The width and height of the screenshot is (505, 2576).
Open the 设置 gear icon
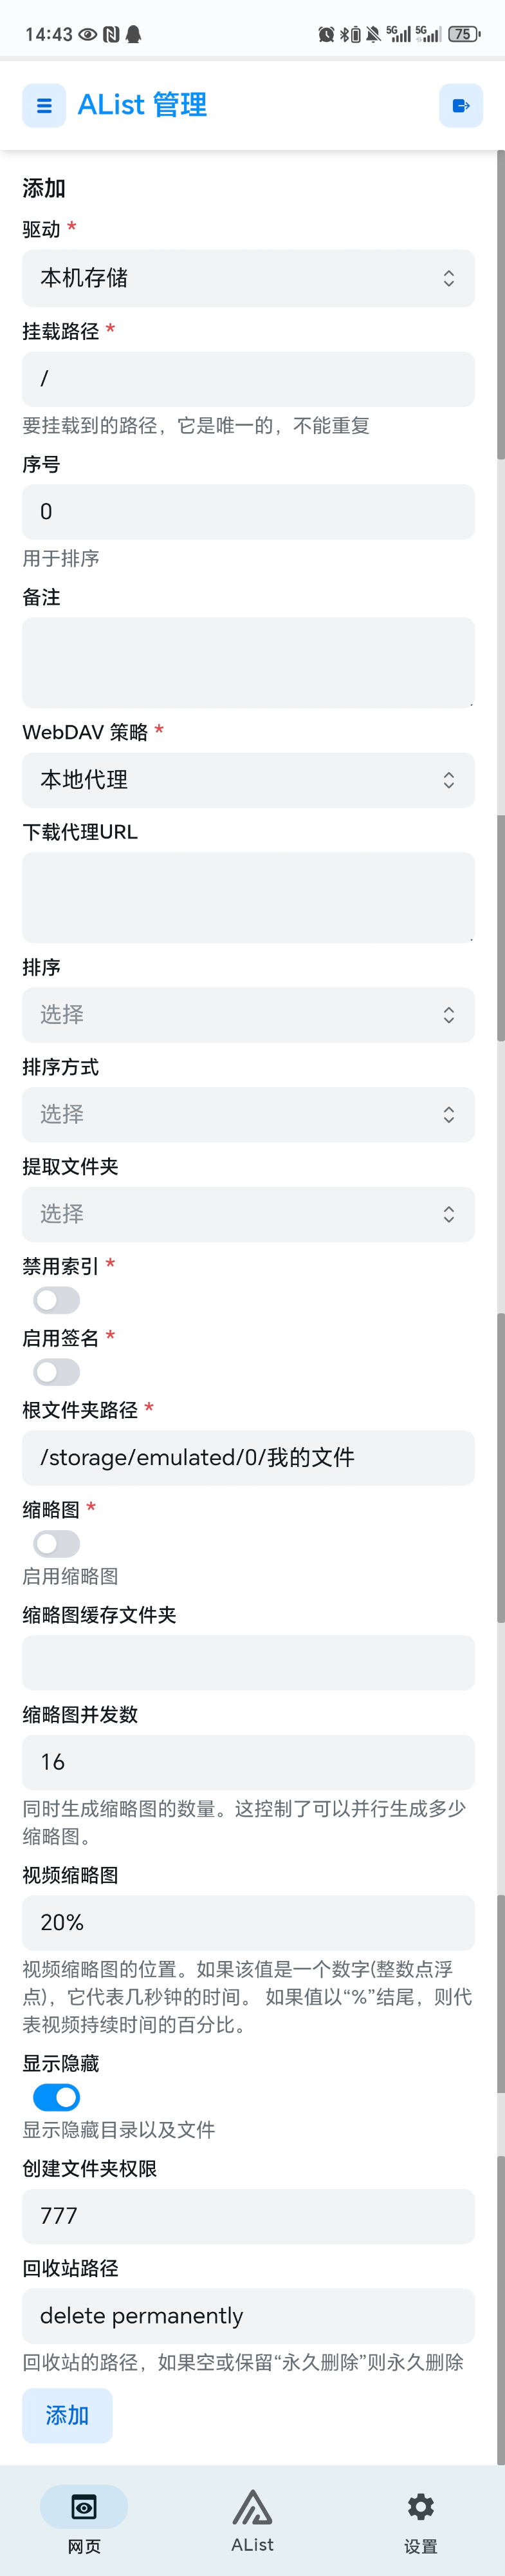click(x=420, y=2505)
